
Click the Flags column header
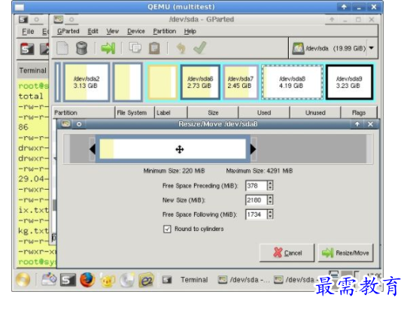(x=359, y=113)
